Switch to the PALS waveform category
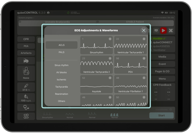The height and width of the screenshot is (133, 192). 62,52
